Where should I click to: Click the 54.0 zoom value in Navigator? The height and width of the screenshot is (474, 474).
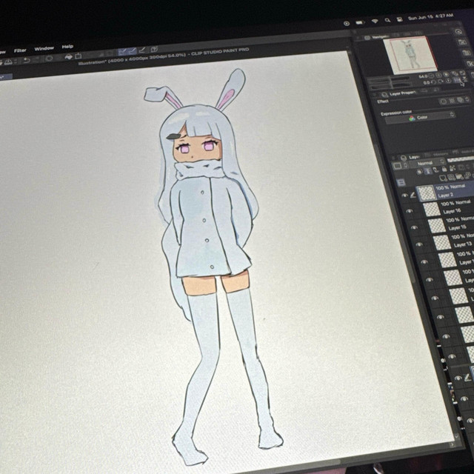click(x=423, y=76)
